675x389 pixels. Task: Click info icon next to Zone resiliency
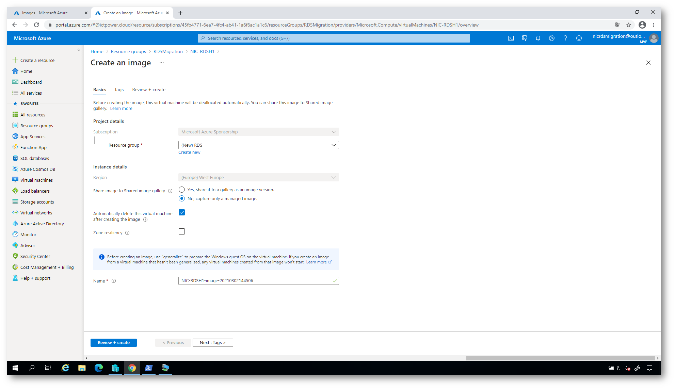coord(127,233)
